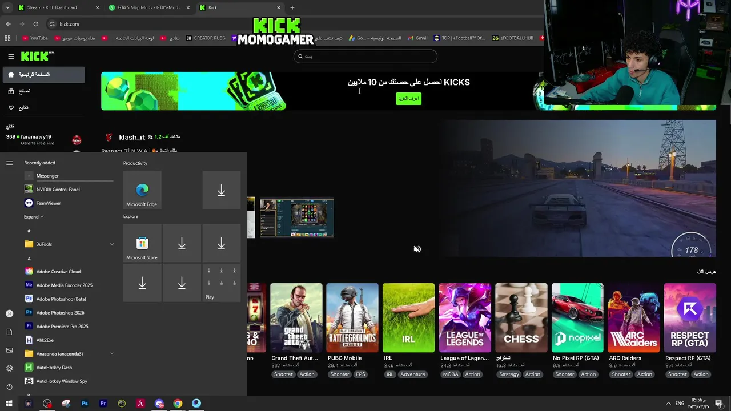The image size is (731, 411).
Task: Go back in Chrome browser
Action: pyautogui.click(x=8, y=24)
